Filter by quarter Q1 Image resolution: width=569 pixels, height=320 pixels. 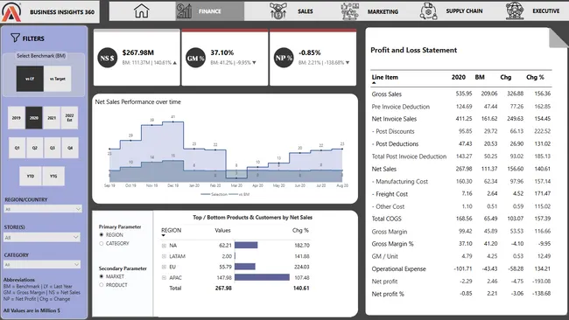(x=17, y=148)
